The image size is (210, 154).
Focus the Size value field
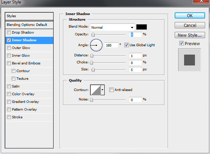click(135, 70)
